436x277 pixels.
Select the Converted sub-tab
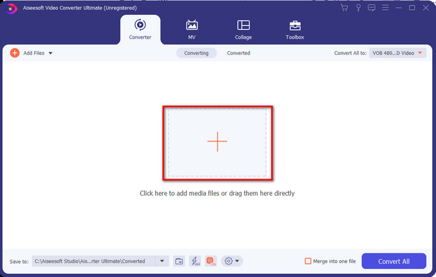click(239, 53)
